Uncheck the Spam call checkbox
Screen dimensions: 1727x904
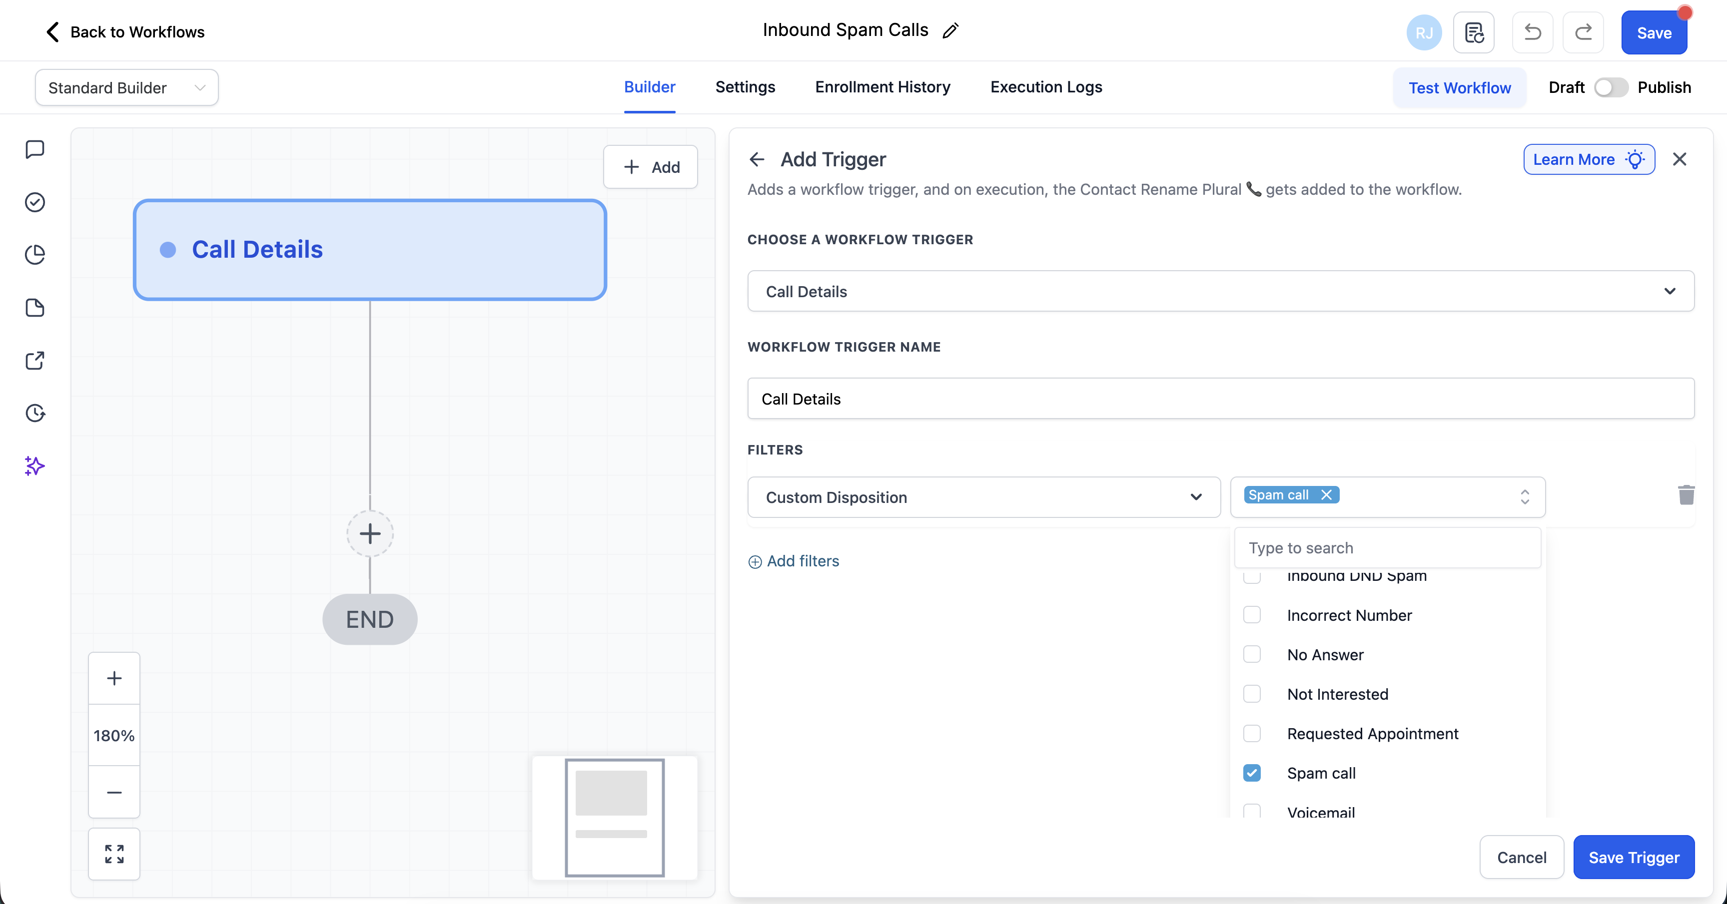coord(1252,773)
